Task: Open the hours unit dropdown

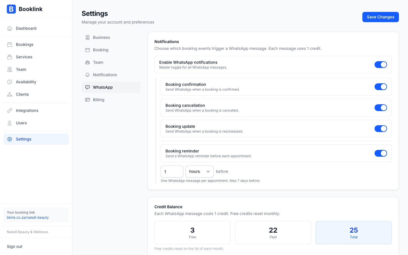Action: click(x=199, y=171)
